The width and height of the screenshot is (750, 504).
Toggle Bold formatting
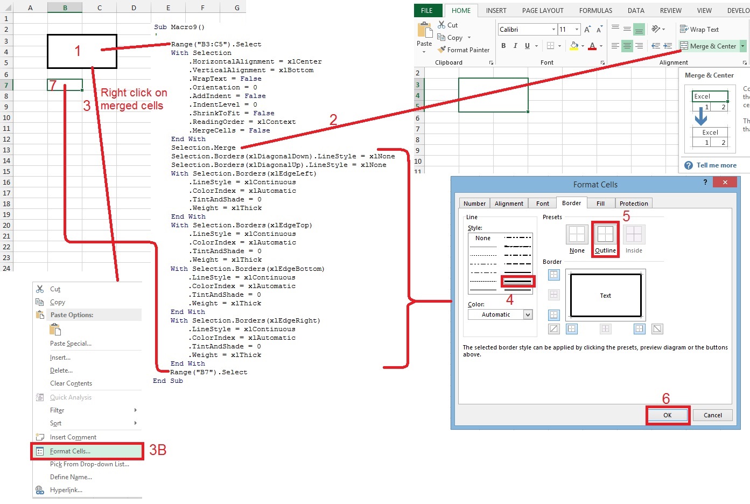click(x=503, y=46)
